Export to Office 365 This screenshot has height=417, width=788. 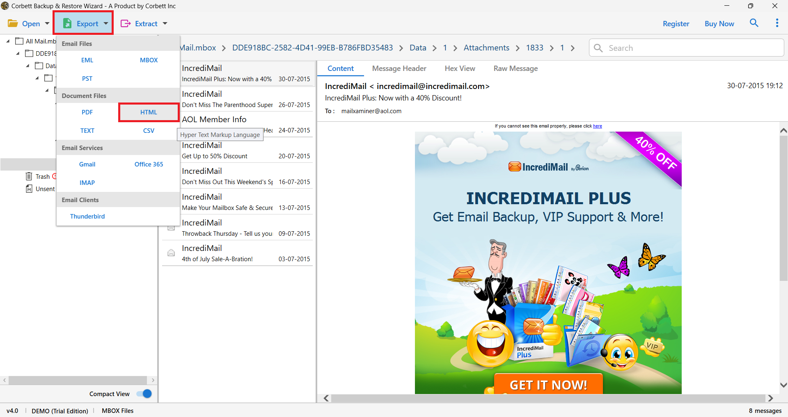(x=149, y=164)
